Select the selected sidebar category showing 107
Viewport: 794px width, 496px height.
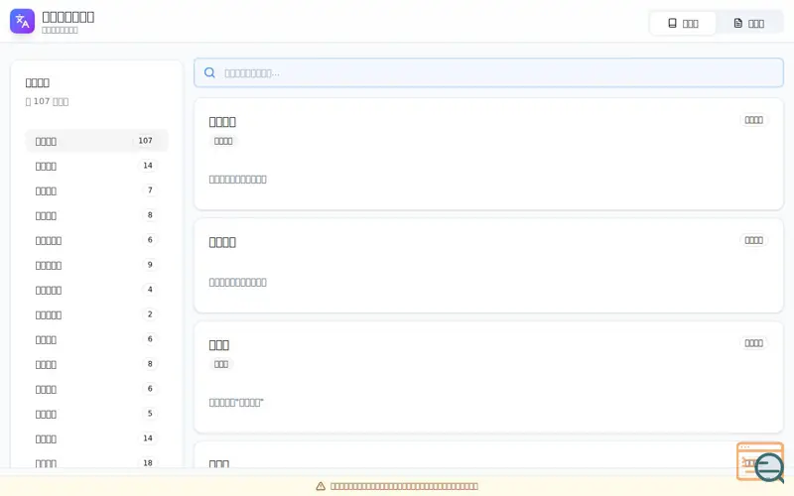point(96,141)
